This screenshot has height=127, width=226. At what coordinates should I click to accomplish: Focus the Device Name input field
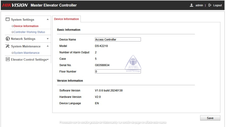click(118, 39)
